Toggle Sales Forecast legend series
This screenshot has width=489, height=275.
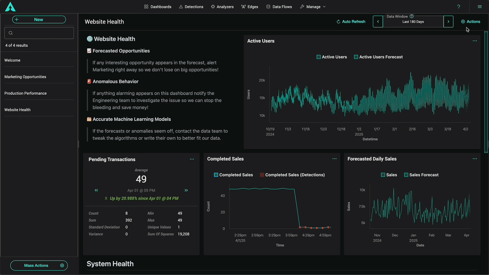click(x=421, y=175)
